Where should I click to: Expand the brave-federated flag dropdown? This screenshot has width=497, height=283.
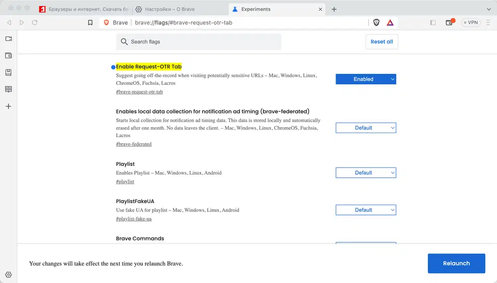(x=366, y=128)
